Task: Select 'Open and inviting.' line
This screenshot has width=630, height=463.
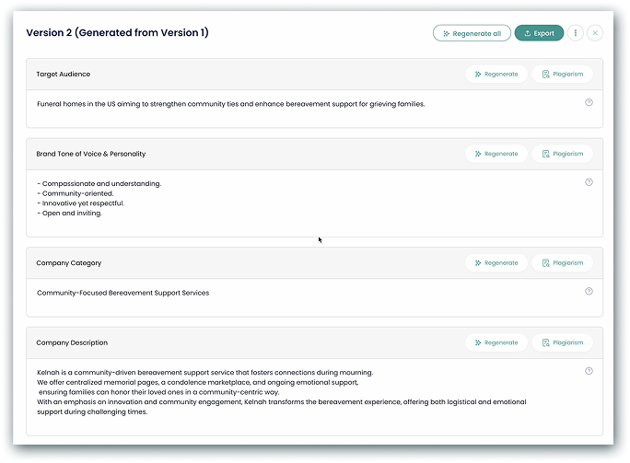Action: [69, 214]
